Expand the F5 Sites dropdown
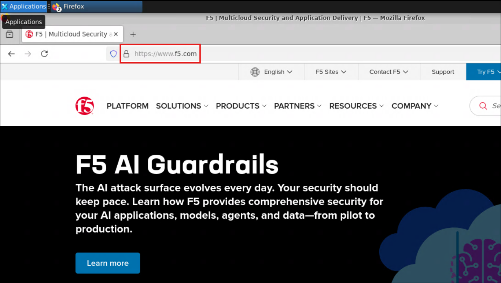This screenshot has width=501, height=283. (331, 72)
